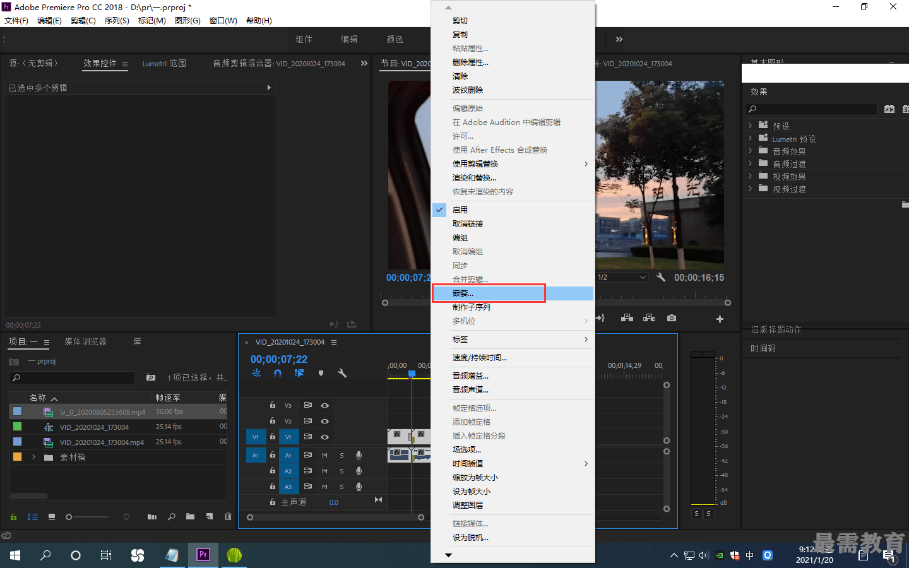Toggle V3 track output eye
Screen dimensions: 909x568
[324, 405]
